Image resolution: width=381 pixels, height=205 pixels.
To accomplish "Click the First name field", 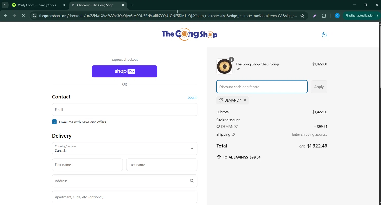I will [x=87, y=165].
